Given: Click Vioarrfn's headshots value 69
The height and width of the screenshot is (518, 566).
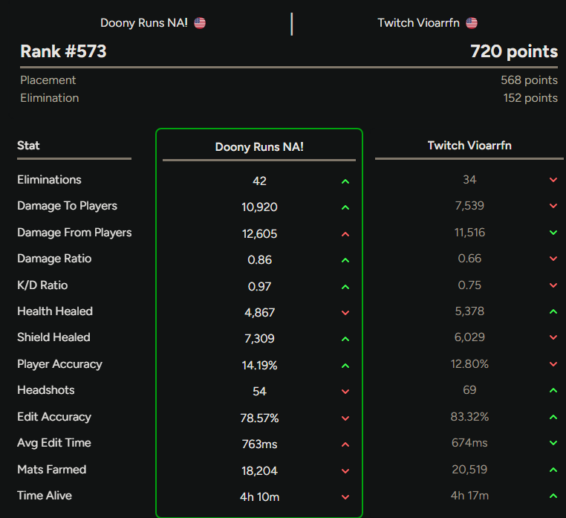Looking at the screenshot, I should (469, 390).
